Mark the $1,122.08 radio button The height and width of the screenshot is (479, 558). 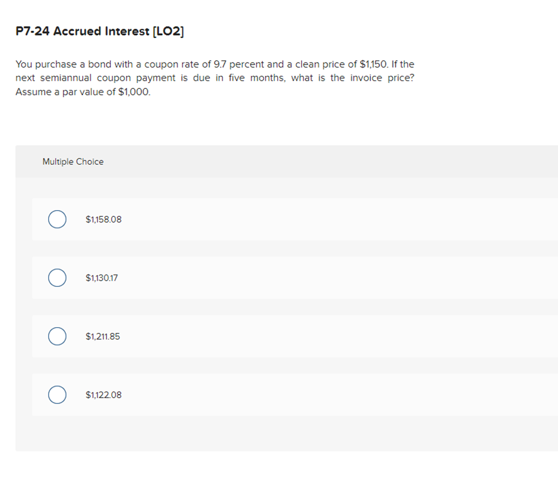click(57, 395)
